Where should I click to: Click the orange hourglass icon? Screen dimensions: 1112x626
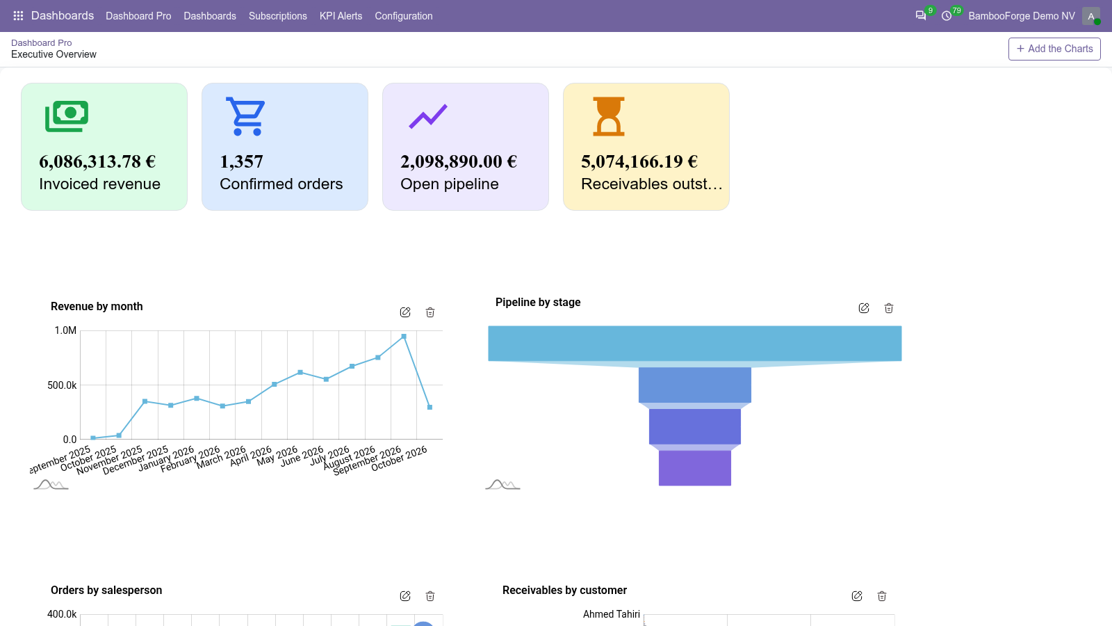(x=609, y=116)
